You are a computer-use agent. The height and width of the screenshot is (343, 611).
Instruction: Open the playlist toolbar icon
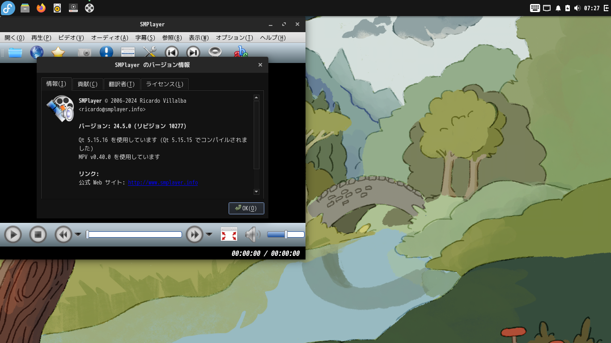pyautogui.click(x=128, y=53)
